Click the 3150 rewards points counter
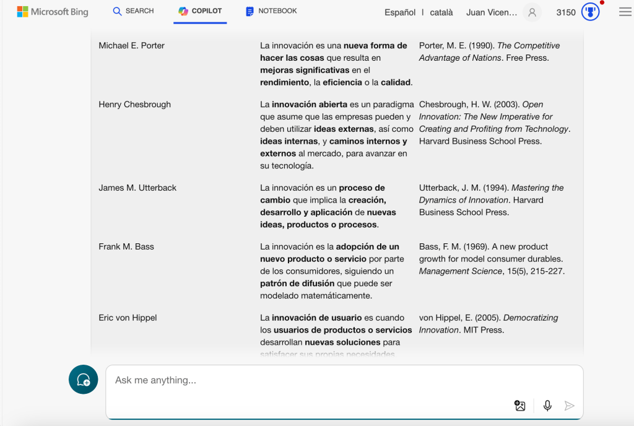This screenshot has height=426, width=634. tap(566, 12)
